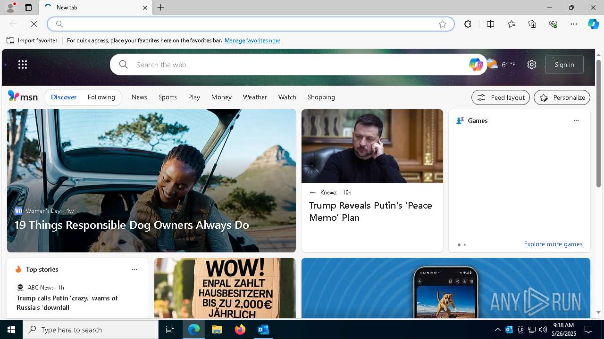Open a new tab with plus button

[161, 8]
